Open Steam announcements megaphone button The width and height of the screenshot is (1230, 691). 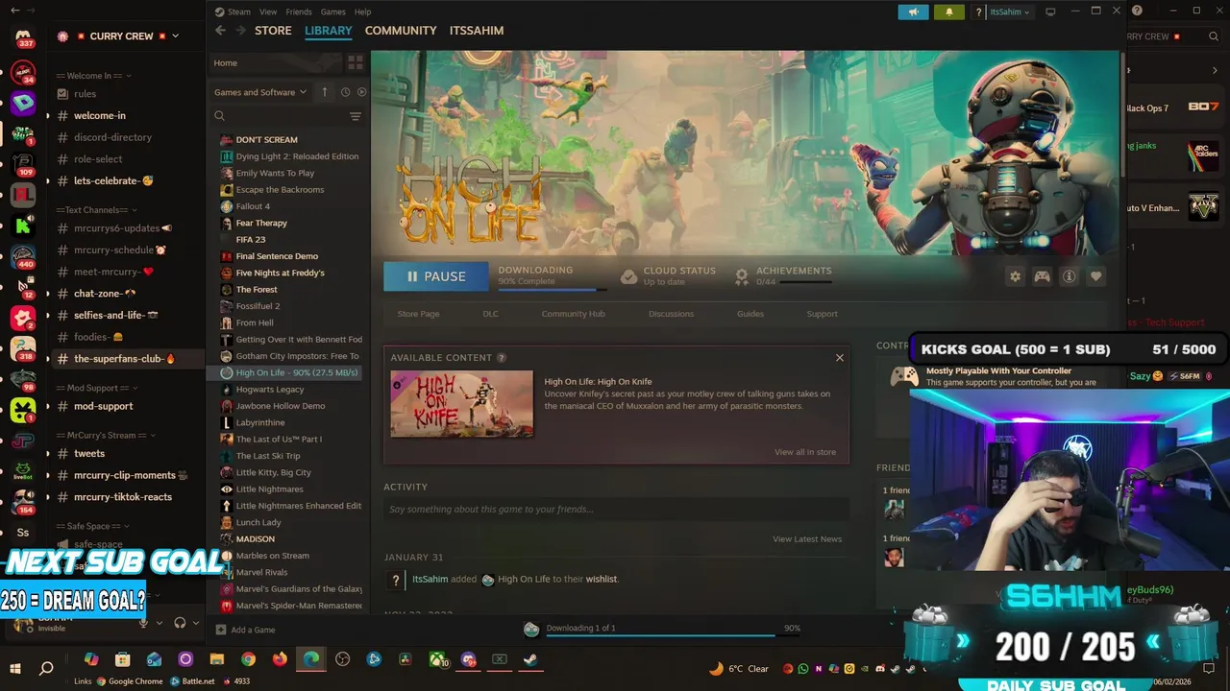pyautogui.click(x=914, y=12)
